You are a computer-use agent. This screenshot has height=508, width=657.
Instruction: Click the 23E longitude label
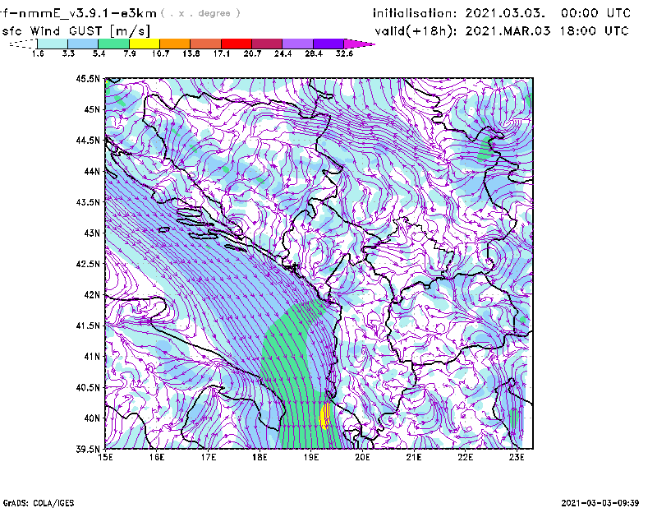pos(517,457)
